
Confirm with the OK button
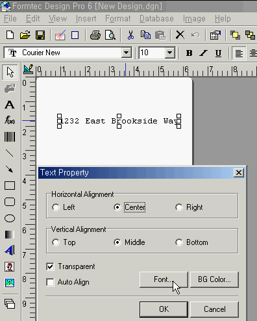pyautogui.click(x=164, y=309)
